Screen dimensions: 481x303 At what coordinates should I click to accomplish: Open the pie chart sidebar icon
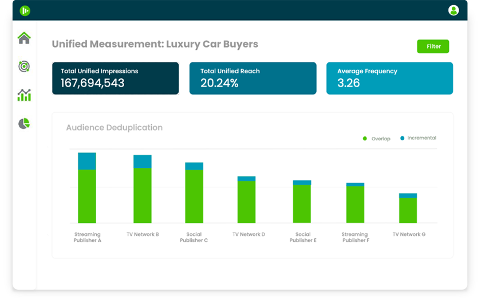[x=24, y=124]
